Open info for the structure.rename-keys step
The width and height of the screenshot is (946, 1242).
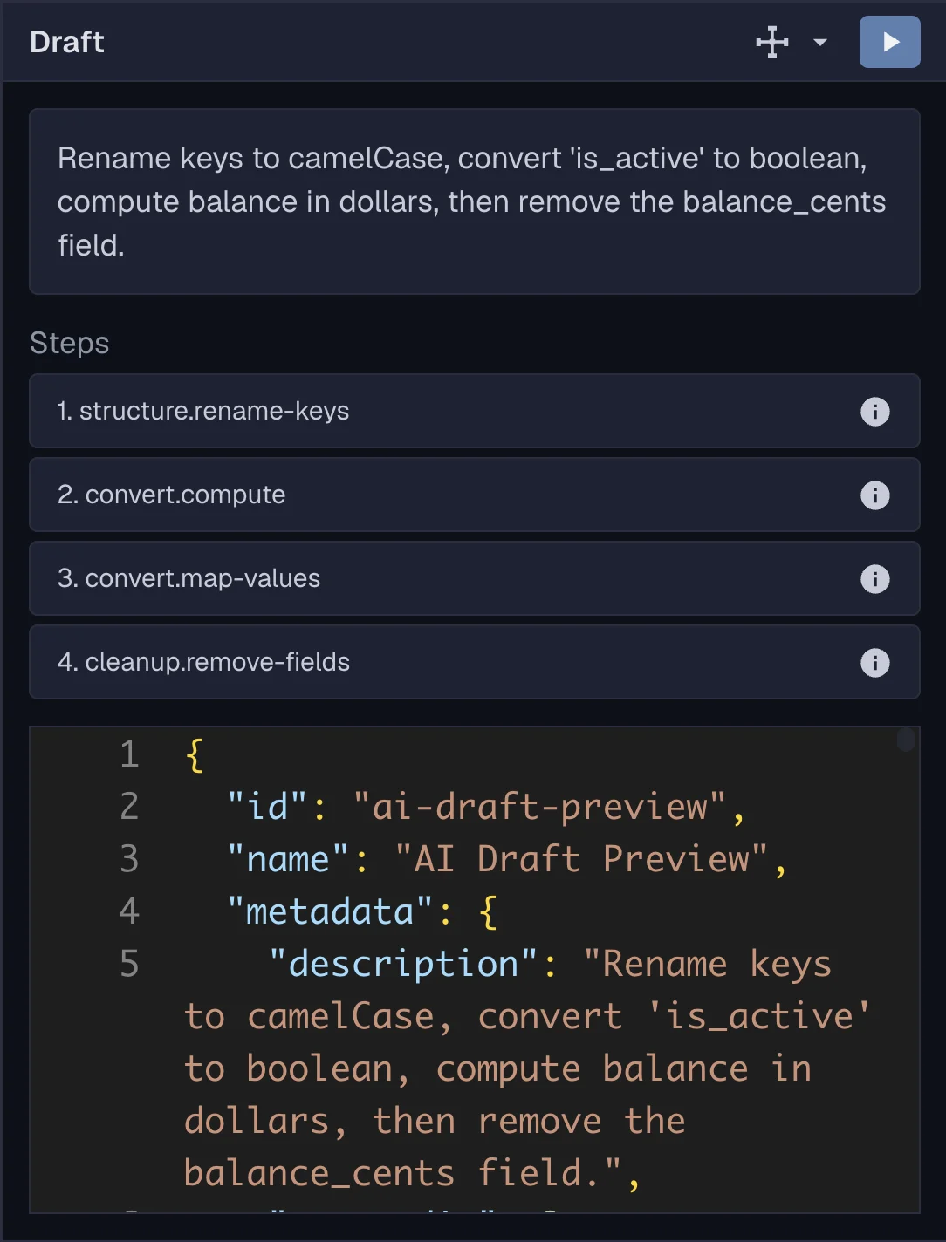point(875,412)
